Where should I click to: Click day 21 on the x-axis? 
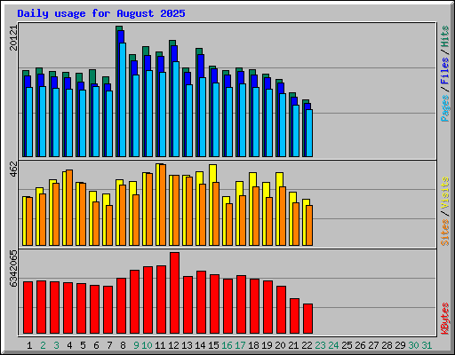tap(293, 345)
